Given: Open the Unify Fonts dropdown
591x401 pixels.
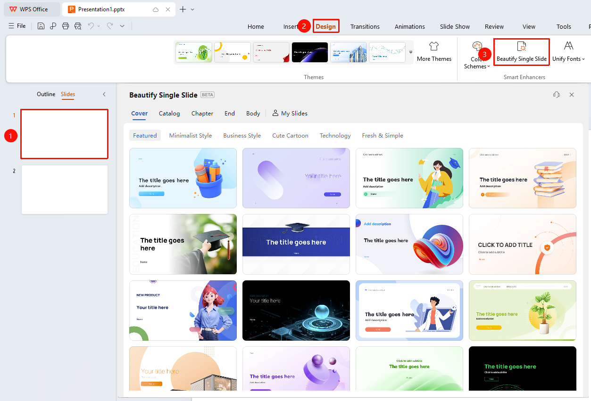Looking at the screenshot, I should click(569, 52).
